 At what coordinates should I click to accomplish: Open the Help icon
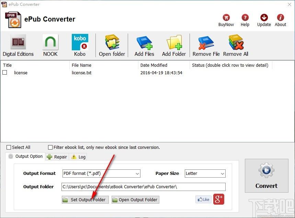(245, 20)
